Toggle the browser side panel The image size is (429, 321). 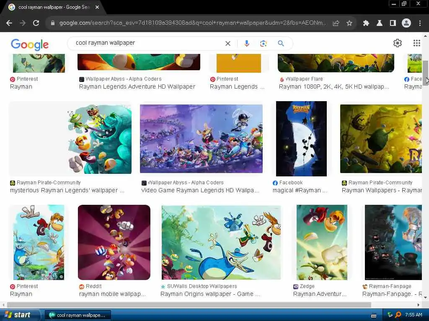click(x=393, y=23)
